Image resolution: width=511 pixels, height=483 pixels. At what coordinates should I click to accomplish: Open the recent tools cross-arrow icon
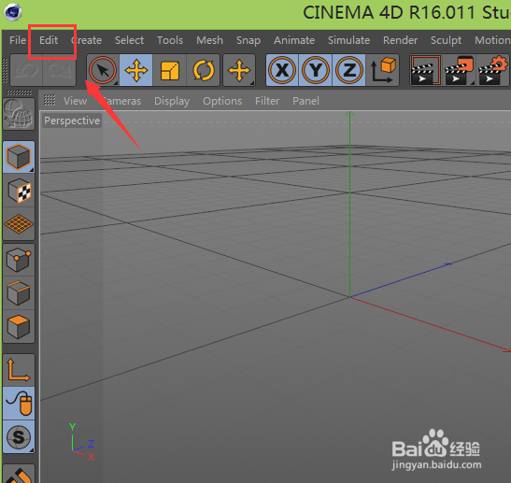[x=239, y=70]
